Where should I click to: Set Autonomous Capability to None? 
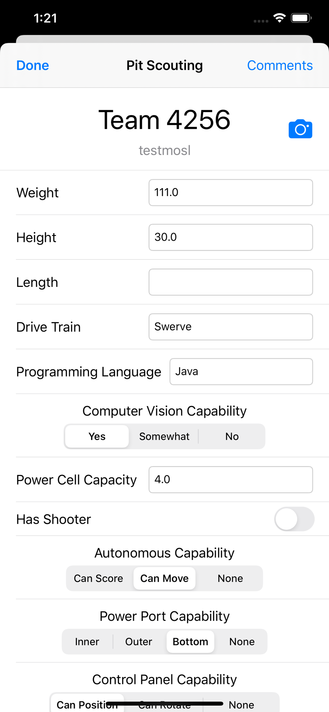pos(230,578)
